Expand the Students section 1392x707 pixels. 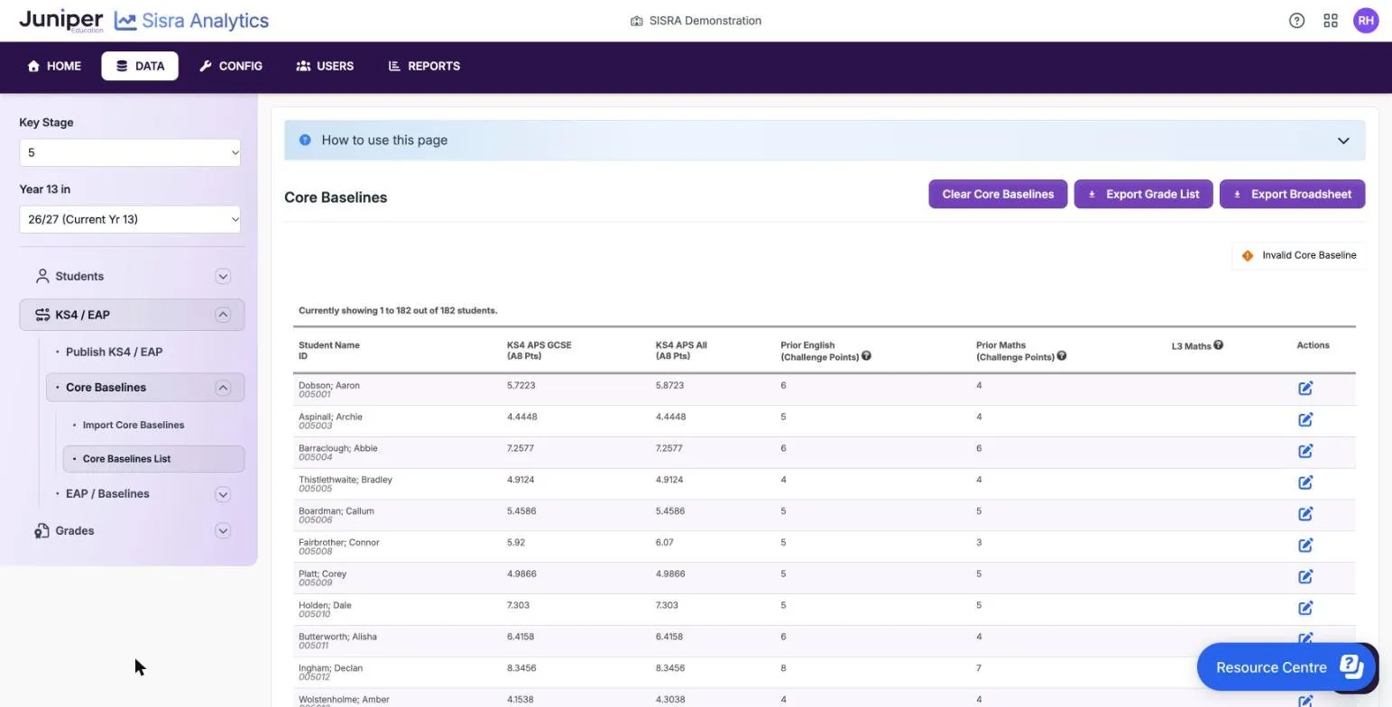click(223, 277)
